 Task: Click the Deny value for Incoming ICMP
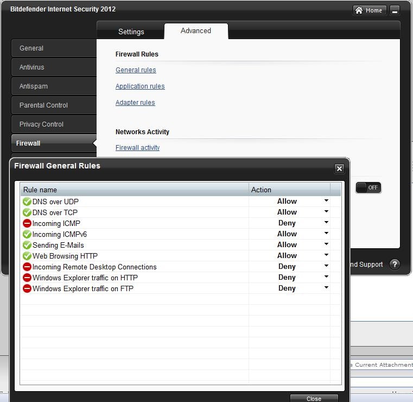tap(287, 223)
